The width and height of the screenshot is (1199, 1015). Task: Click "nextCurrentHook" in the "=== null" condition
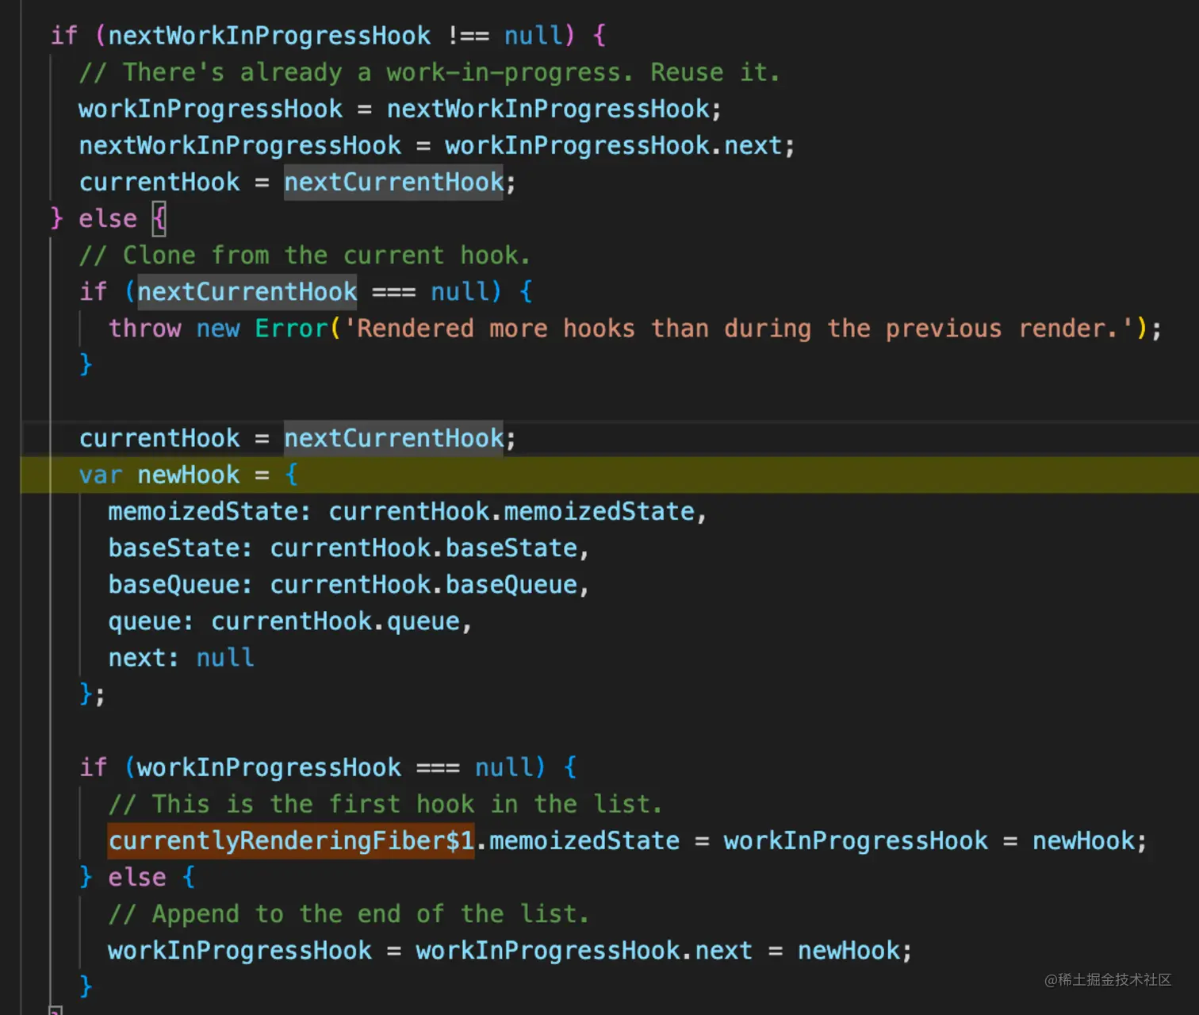247,291
